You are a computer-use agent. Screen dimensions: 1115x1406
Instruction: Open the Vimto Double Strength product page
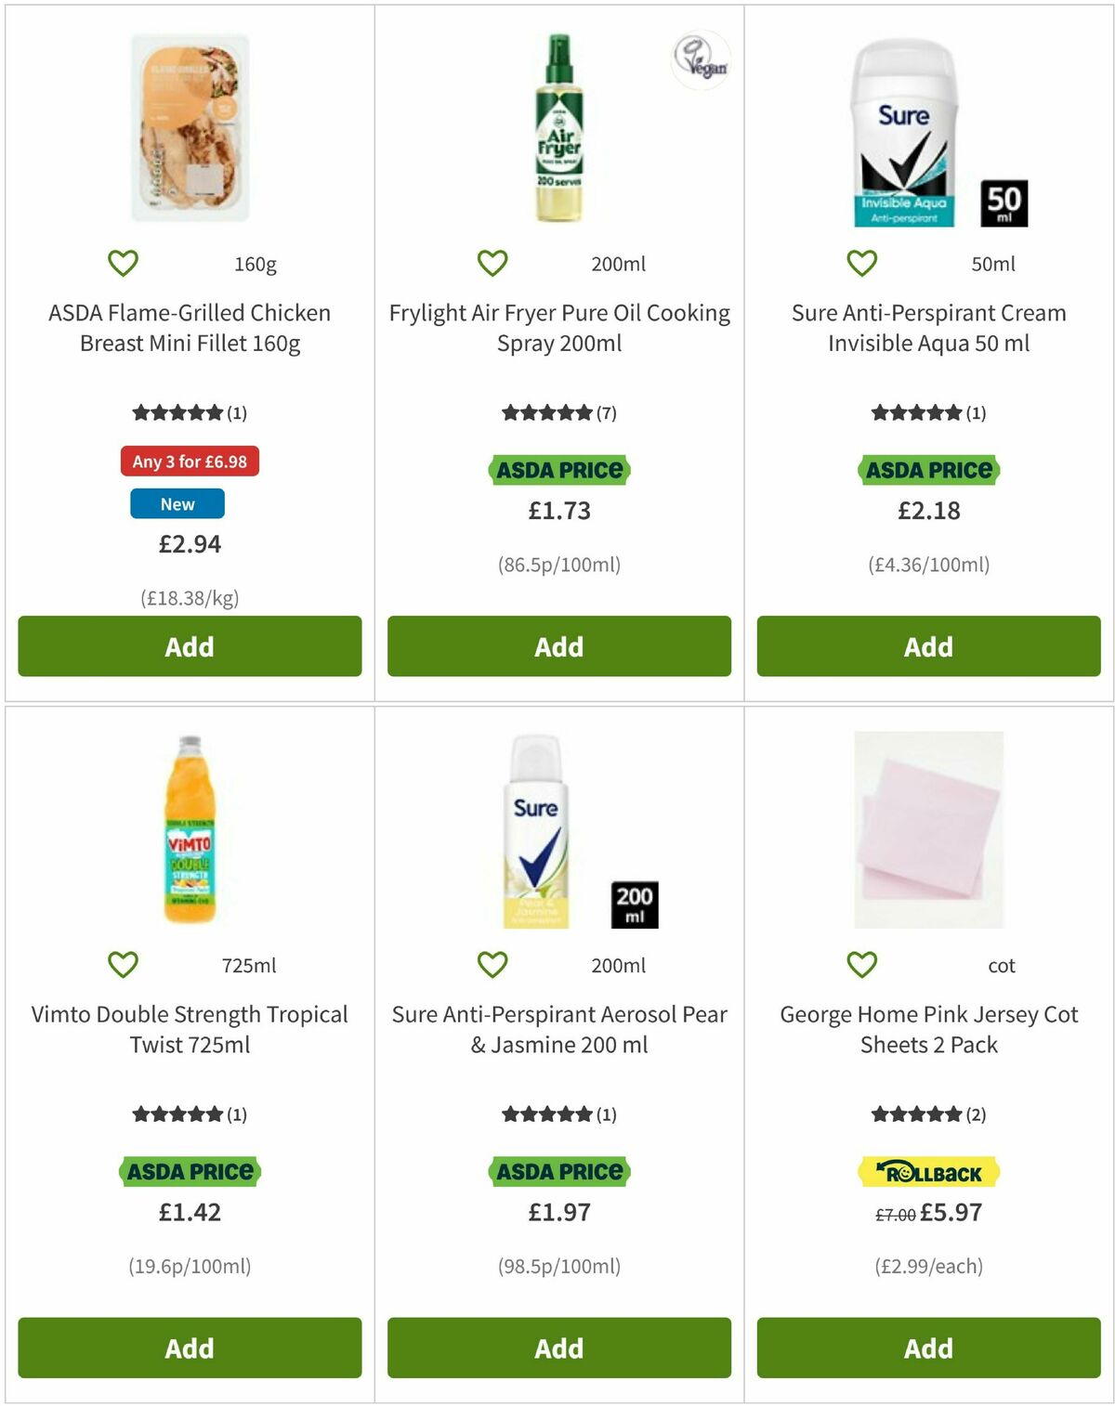click(189, 1029)
